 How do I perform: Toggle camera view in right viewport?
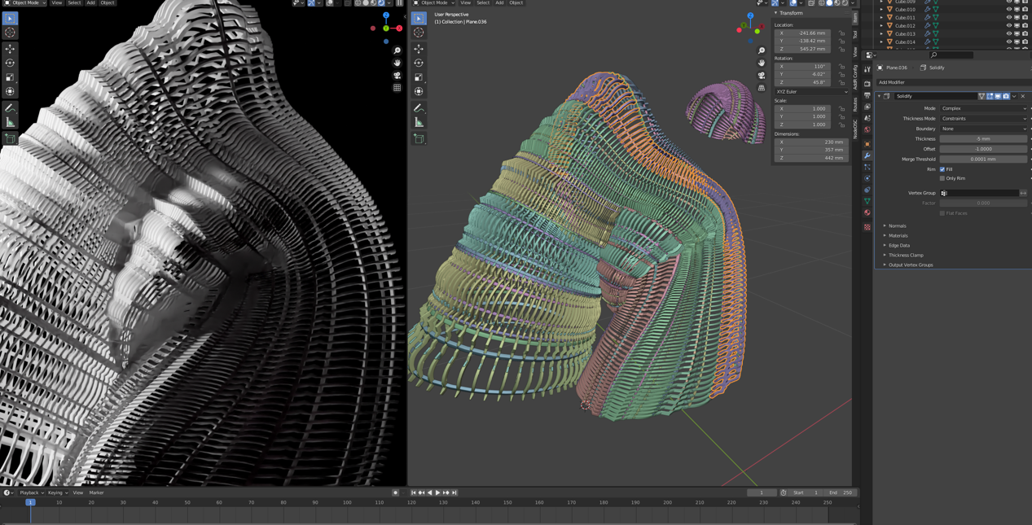(762, 76)
